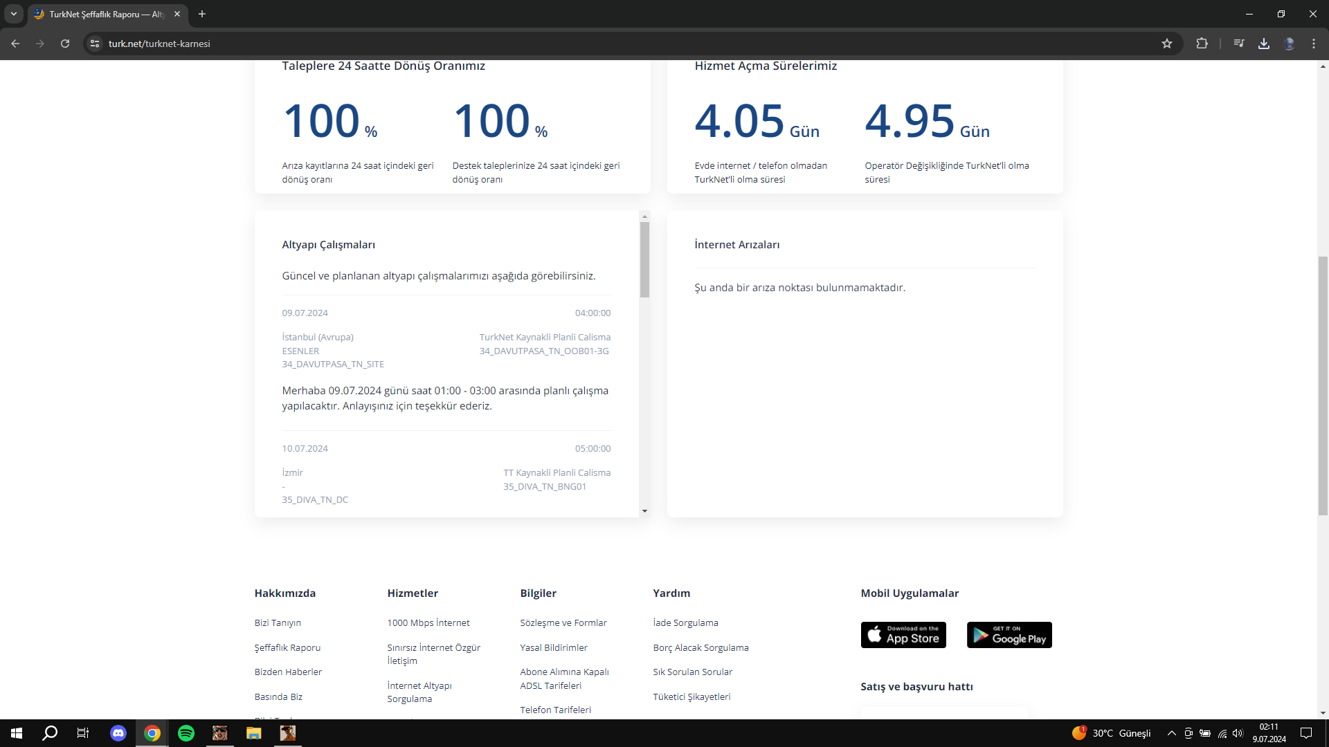
Task: Show hidden system tray icons
Action: click(x=1172, y=733)
